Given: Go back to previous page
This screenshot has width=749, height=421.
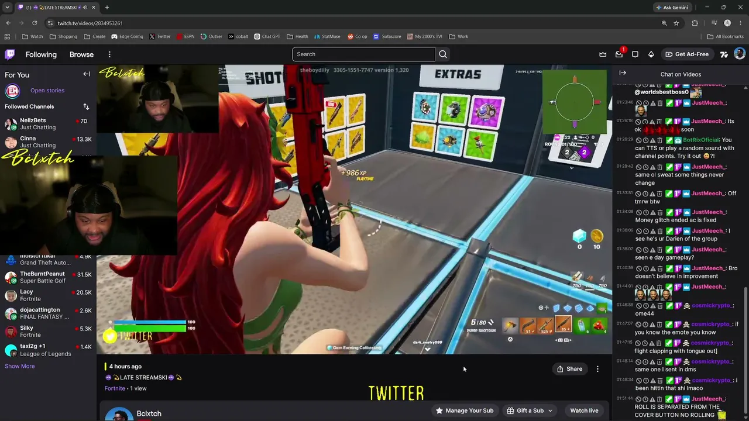Looking at the screenshot, I should click(x=8, y=23).
